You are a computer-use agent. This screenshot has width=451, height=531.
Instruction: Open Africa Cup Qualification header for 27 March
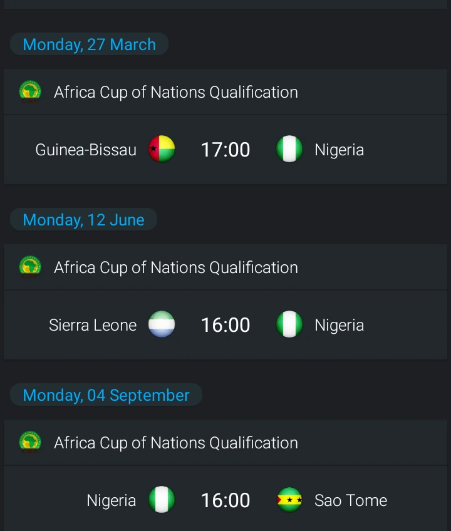pyautogui.click(x=225, y=92)
